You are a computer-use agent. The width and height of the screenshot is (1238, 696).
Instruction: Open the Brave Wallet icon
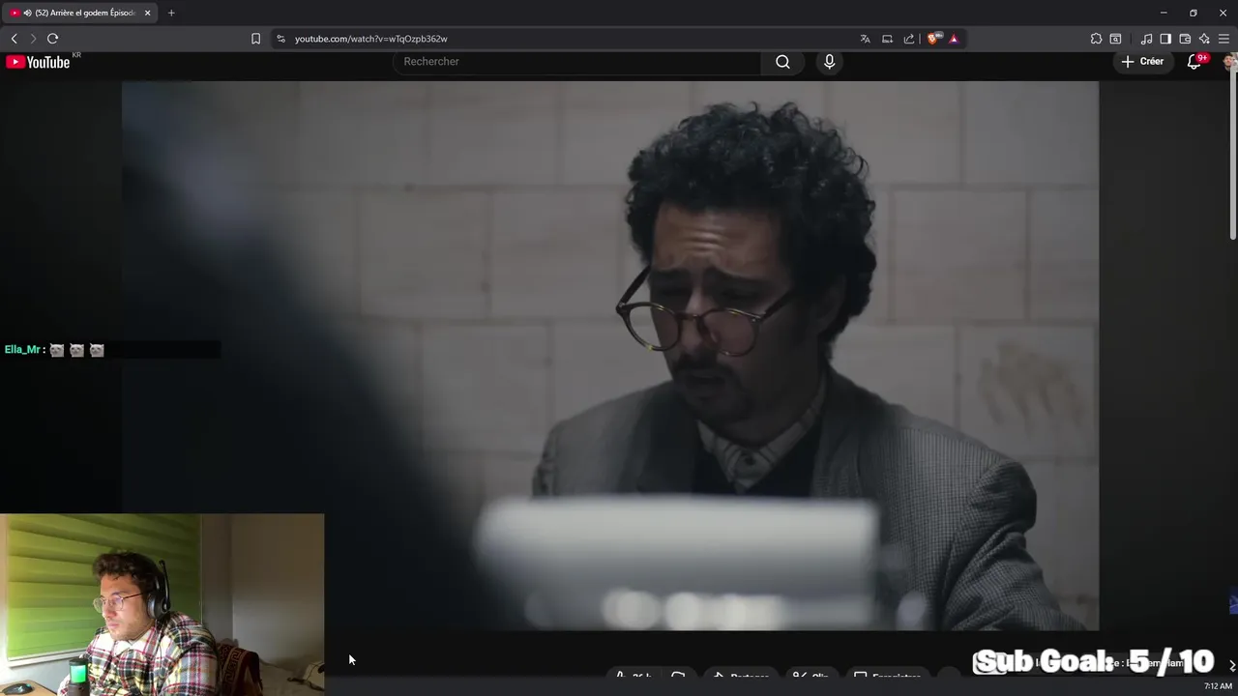1185,39
